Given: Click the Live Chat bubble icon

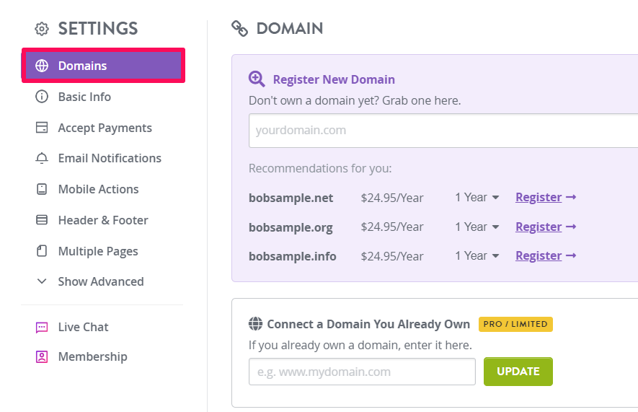Looking at the screenshot, I should pos(42,328).
